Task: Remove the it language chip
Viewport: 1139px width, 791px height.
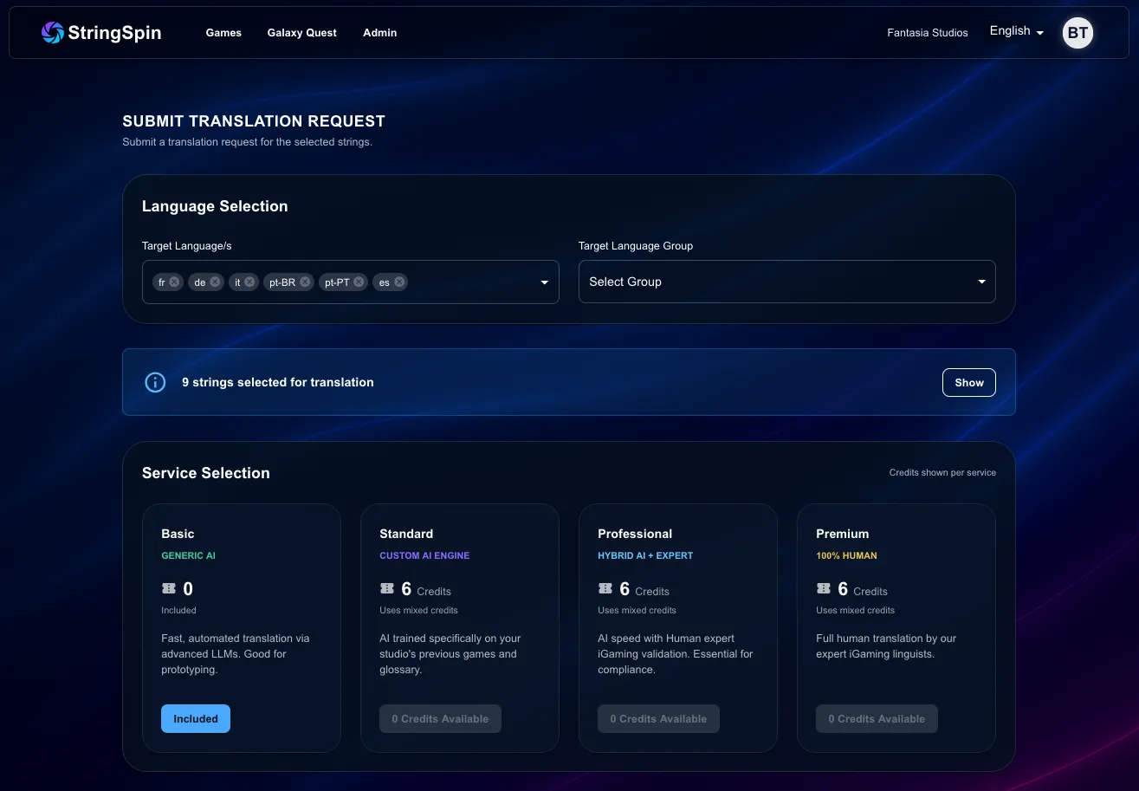Action: point(249,282)
